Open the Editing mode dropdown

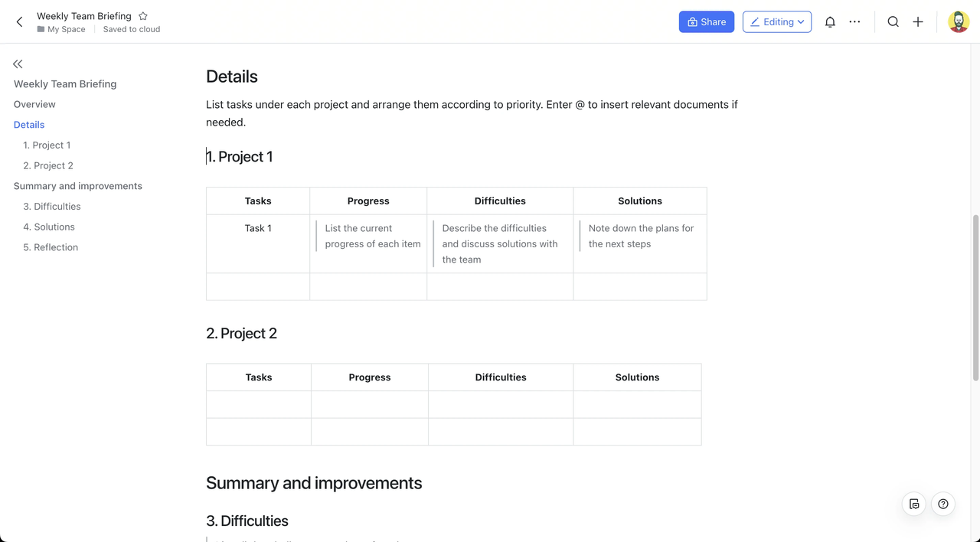click(776, 22)
